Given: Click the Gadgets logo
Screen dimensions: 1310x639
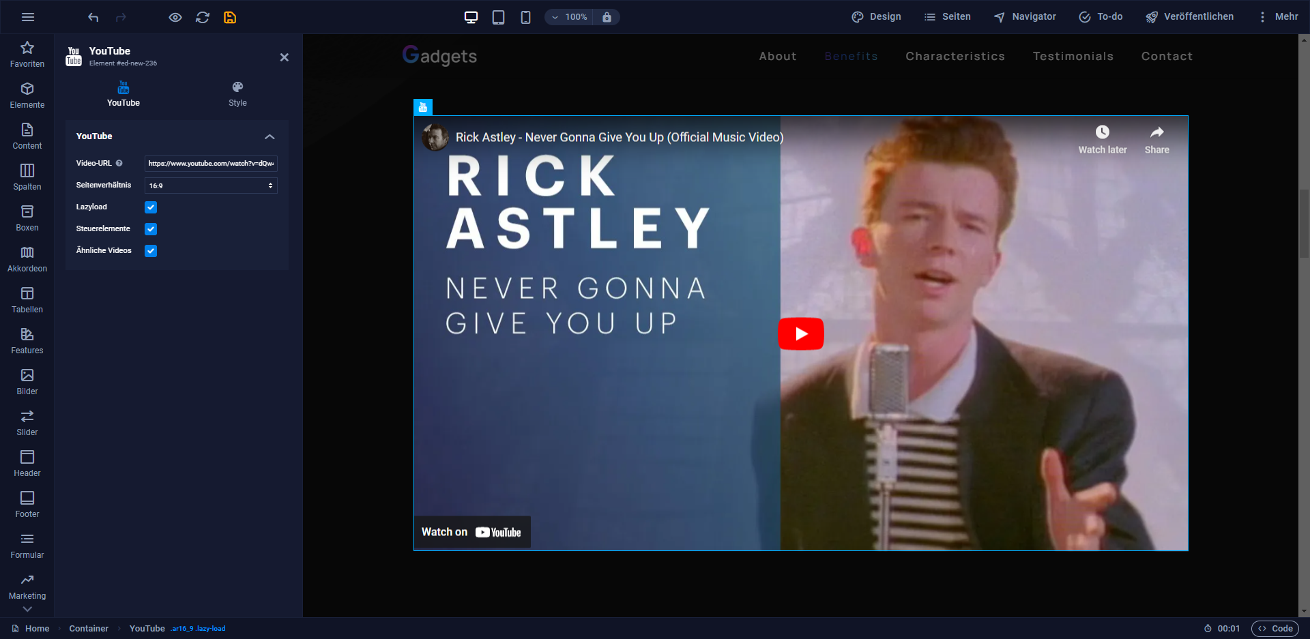Looking at the screenshot, I should [x=439, y=55].
